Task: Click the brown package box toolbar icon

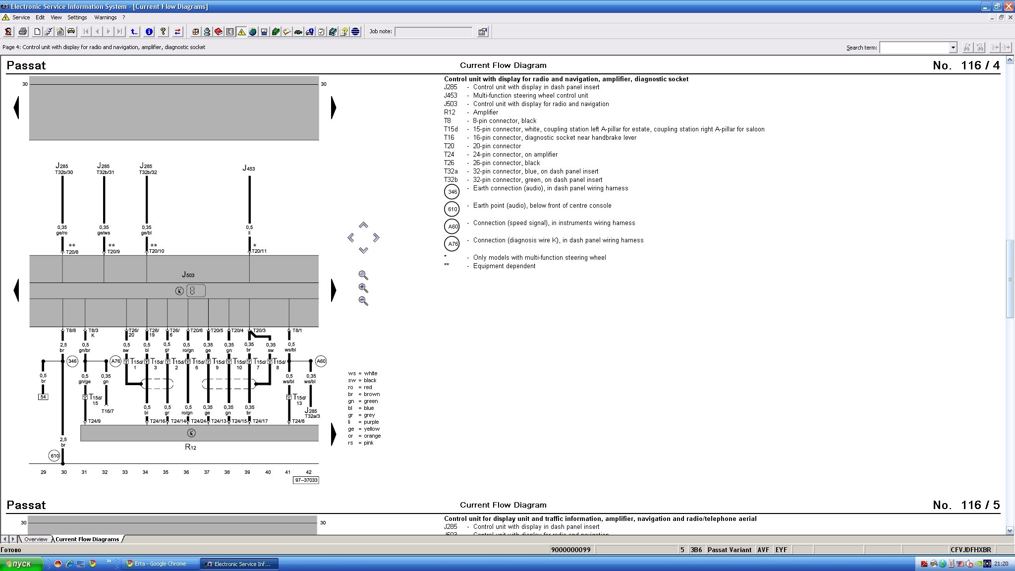Action: (196, 32)
